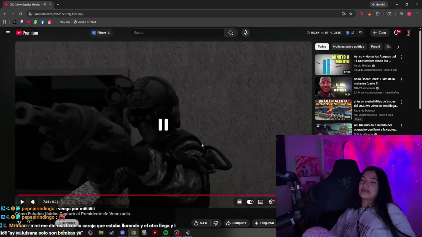Open the ¡Irán en alerta! video thumbnail
This screenshot has width=422, height=237.
click(333, 110)
